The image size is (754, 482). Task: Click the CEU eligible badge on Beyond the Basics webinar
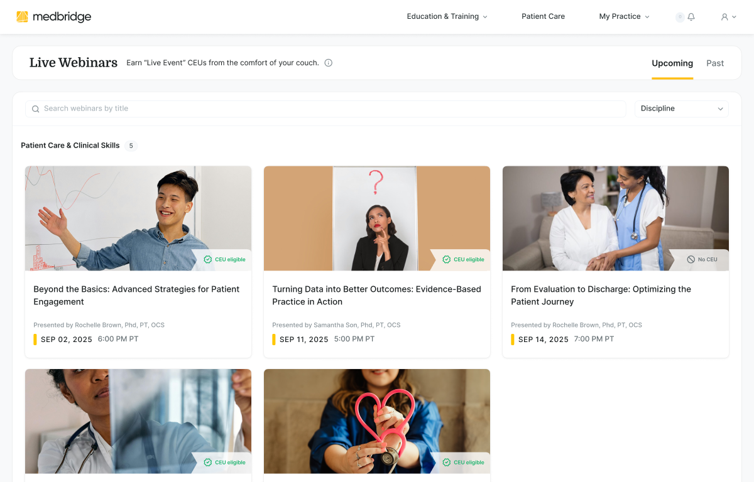tap(224, 259)
